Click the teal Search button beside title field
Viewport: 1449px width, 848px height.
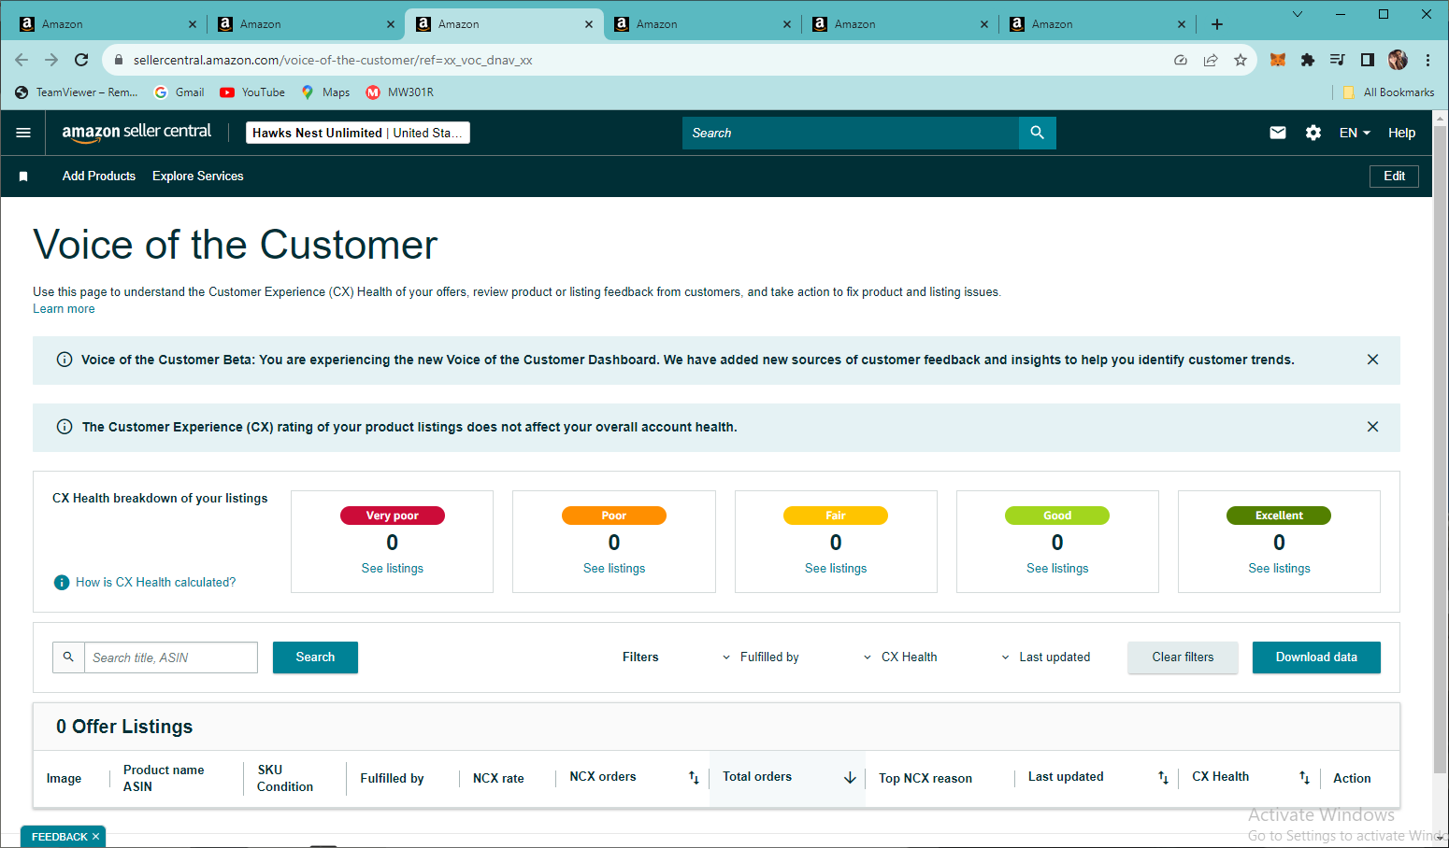click(x=315, y=657)
